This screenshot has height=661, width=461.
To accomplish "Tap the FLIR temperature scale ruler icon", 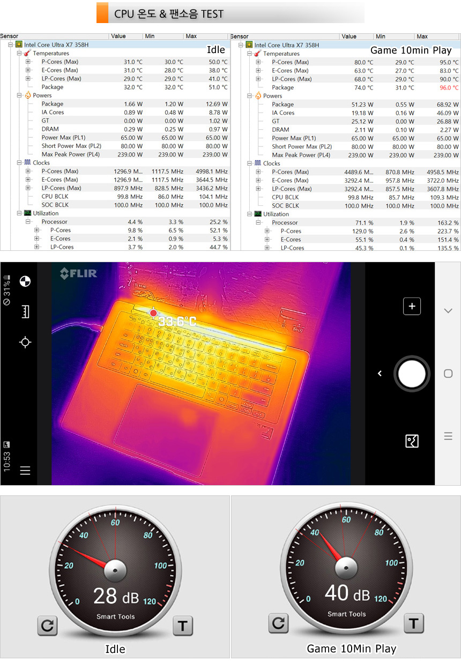I will (25, 311).
